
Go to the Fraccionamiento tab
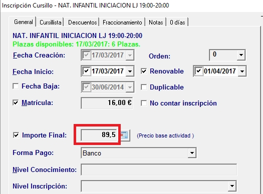pos(122,22)
